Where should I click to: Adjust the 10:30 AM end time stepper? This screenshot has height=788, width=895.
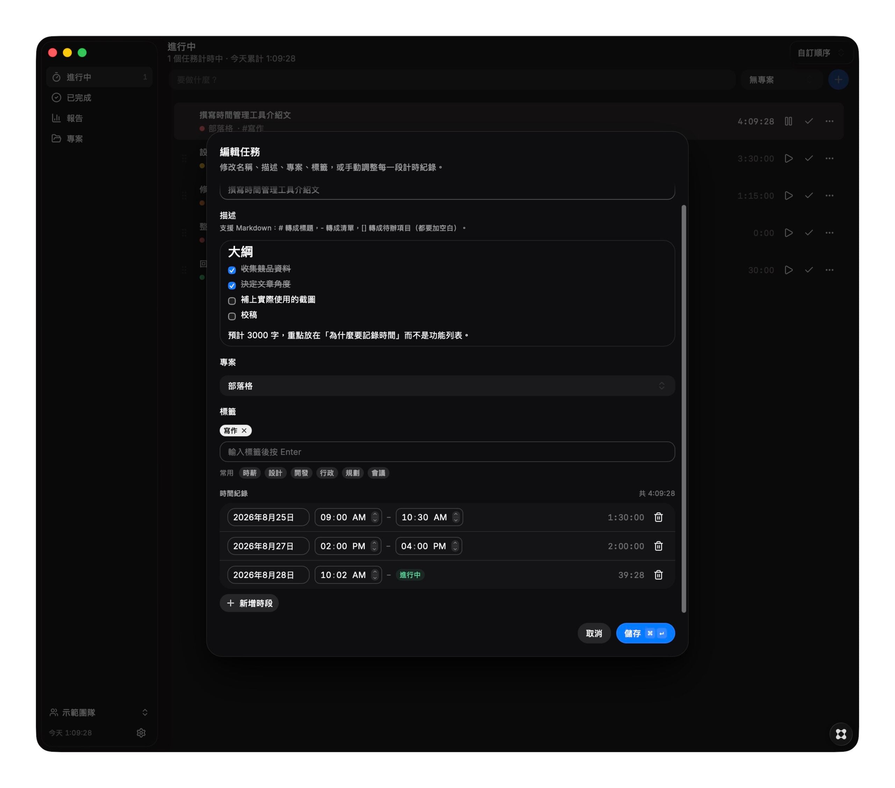[x=456, y=517]
